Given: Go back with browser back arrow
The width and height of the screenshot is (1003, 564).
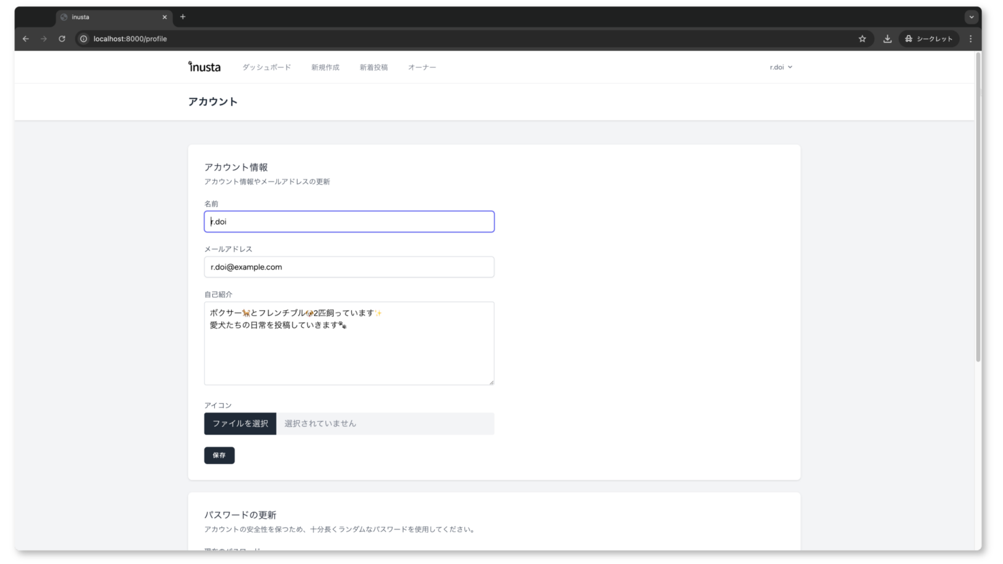Looking at the screenshot, I should click(25, 39).
